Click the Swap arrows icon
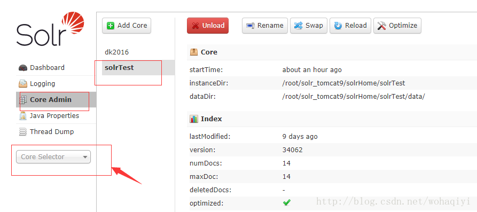The image size is (477, 212). [x=298, y=26]
